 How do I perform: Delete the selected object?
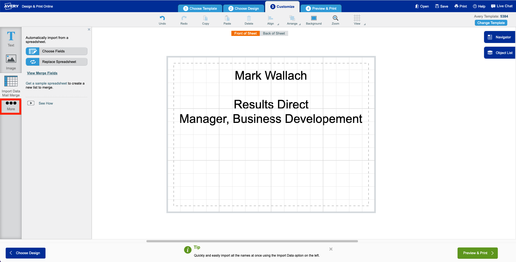249,20
